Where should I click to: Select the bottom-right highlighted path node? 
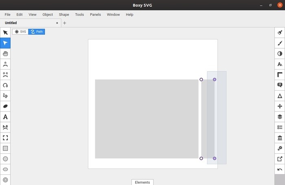click(215, 158)
